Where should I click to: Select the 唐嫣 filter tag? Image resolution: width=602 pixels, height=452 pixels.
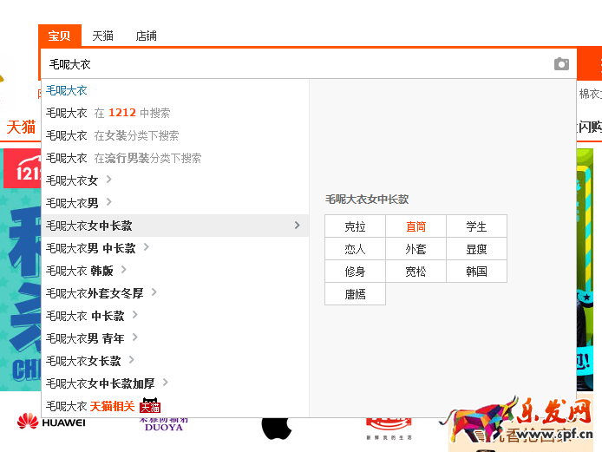pos(355,294)
